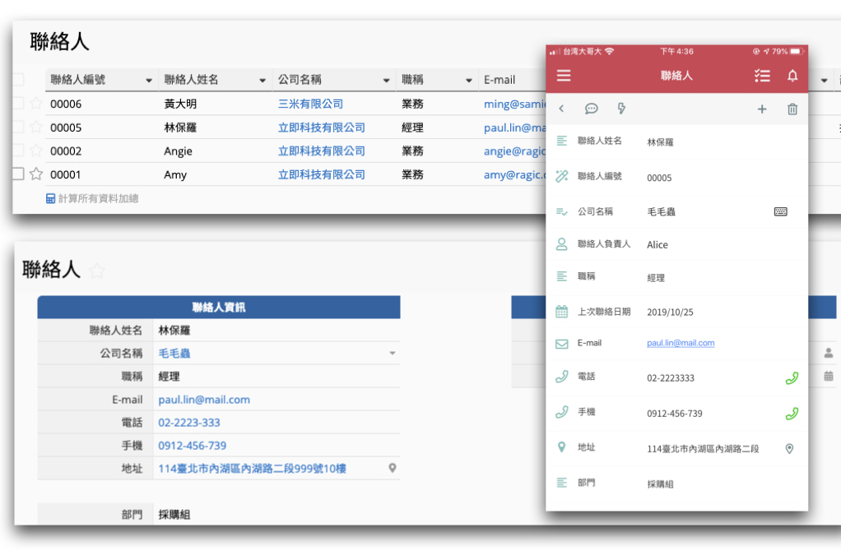
Task: Star the contact record 00006
Action: (x=36, y=104)
